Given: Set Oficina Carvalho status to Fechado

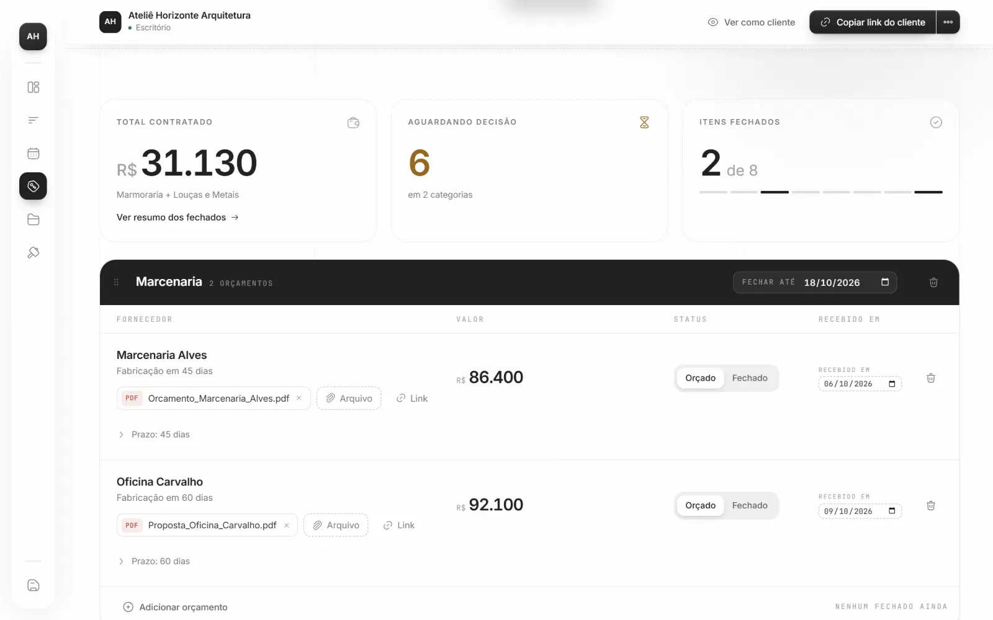Looking at the screenshot, I should 750,506.
